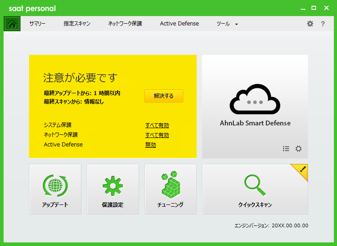Click 最終アップデートから: 1 時間以内 text
The image size is (337, 246).
tap(82, 93)
